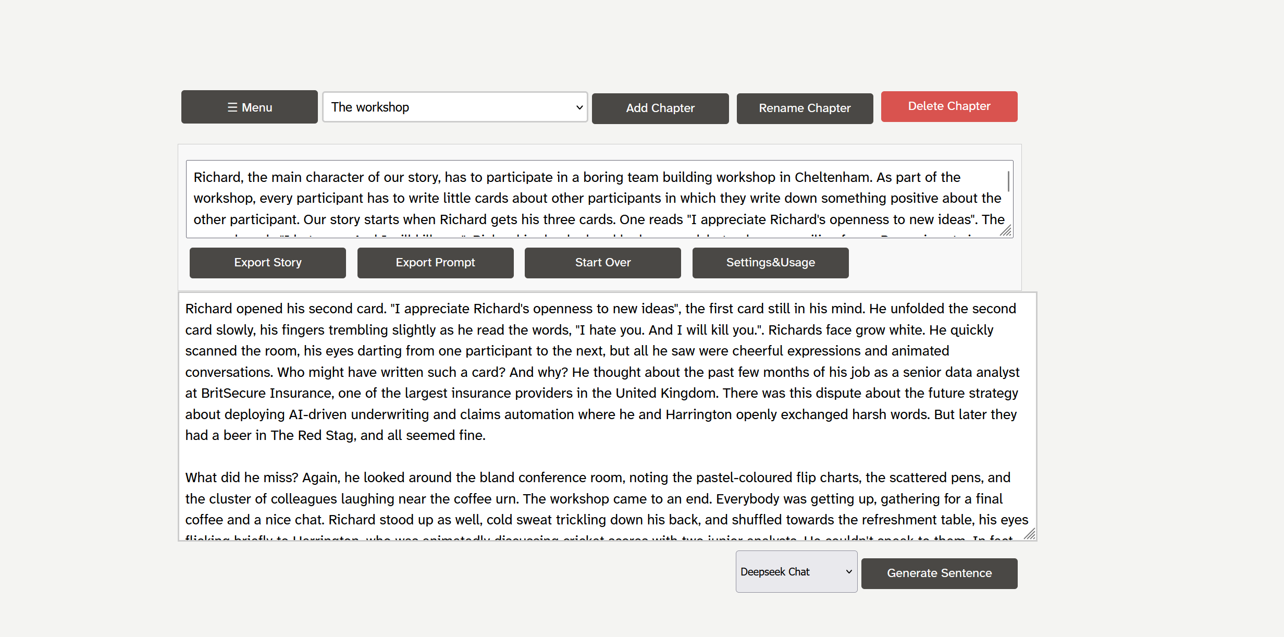Open the hamburger Menu
Image resolution: width=1284 pixels, height=637 pixels.
pyautogui.click(x=249, y=107)
